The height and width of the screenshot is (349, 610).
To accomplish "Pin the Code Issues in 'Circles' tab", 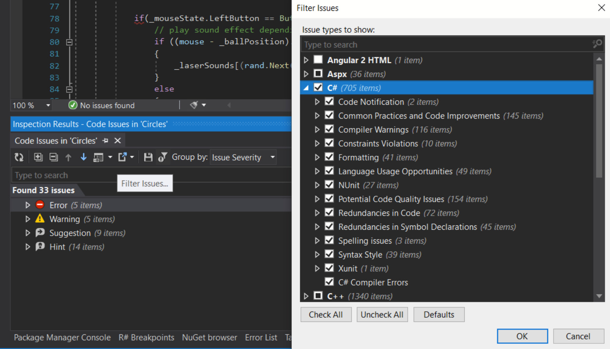I will coord(105,141).
